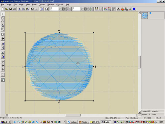Click the top-center selection handle of the design

(x=59, y=33)
